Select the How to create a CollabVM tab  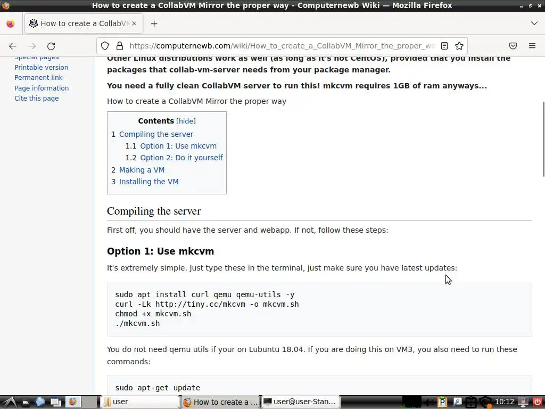(84, 23)
